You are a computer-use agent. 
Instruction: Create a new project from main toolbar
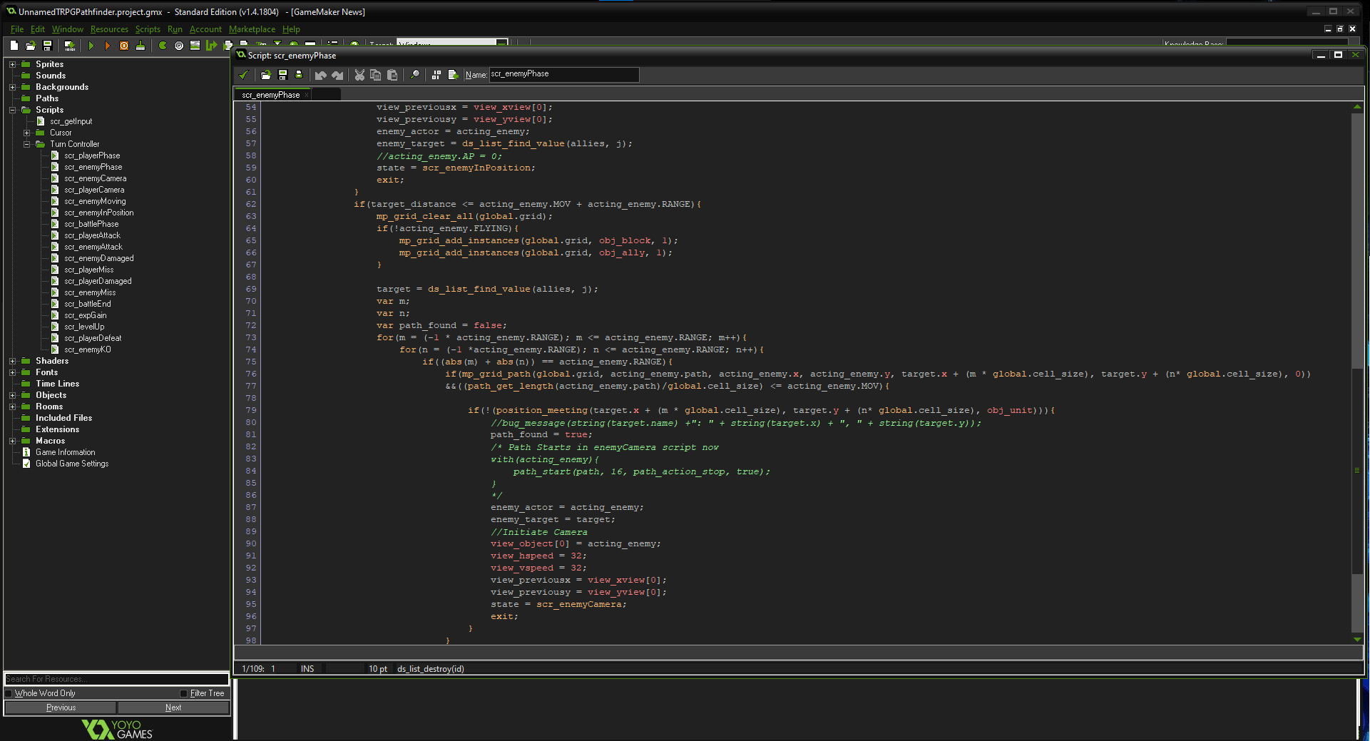click(x=14, y=46)
